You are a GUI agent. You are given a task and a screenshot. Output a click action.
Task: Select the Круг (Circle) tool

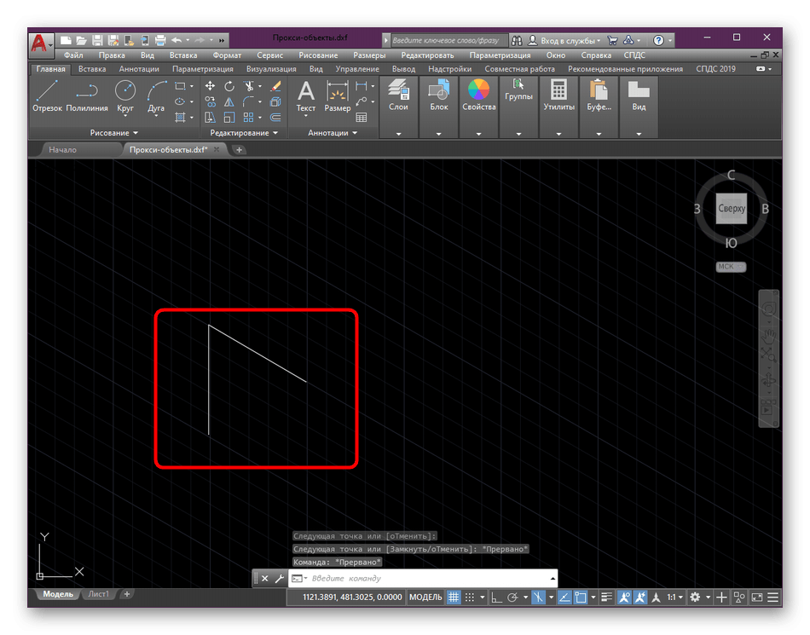point(125,96)
